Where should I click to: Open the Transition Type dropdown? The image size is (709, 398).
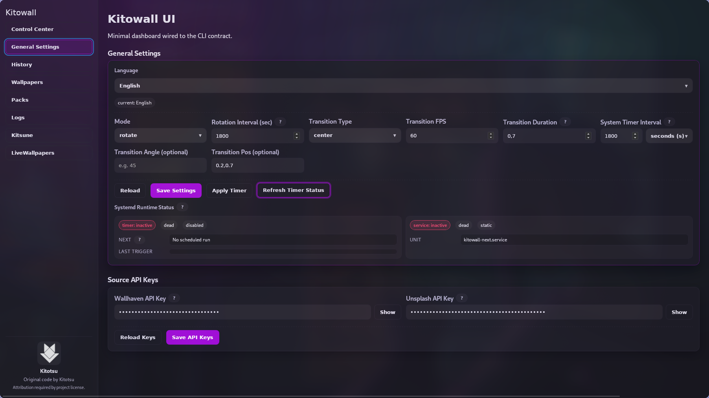pos(354,135)
